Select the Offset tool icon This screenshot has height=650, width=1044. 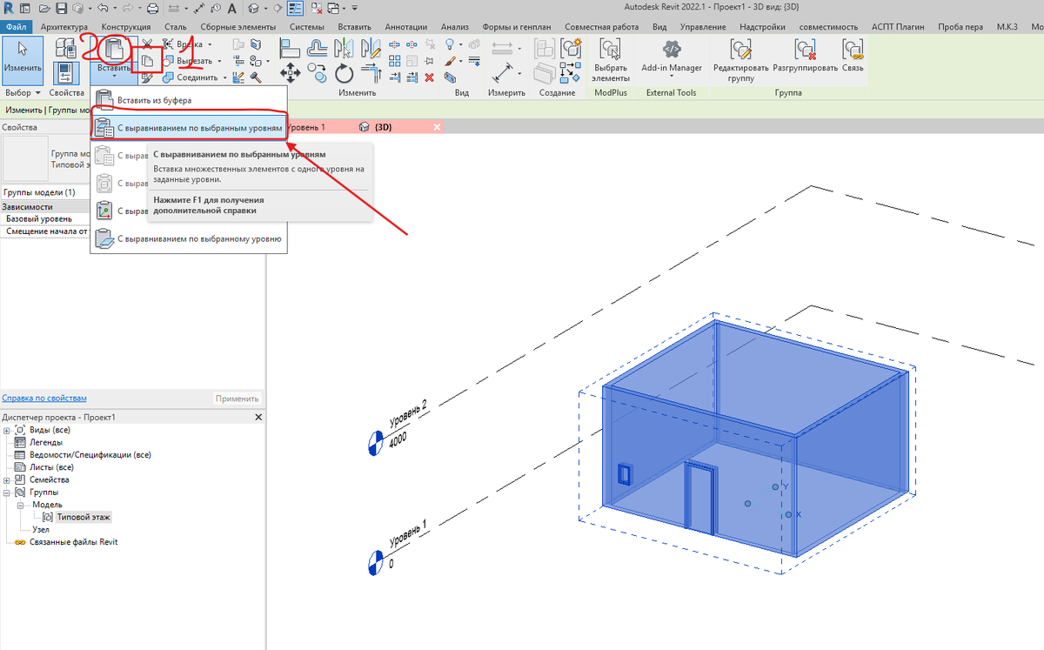tap(318, 49)
